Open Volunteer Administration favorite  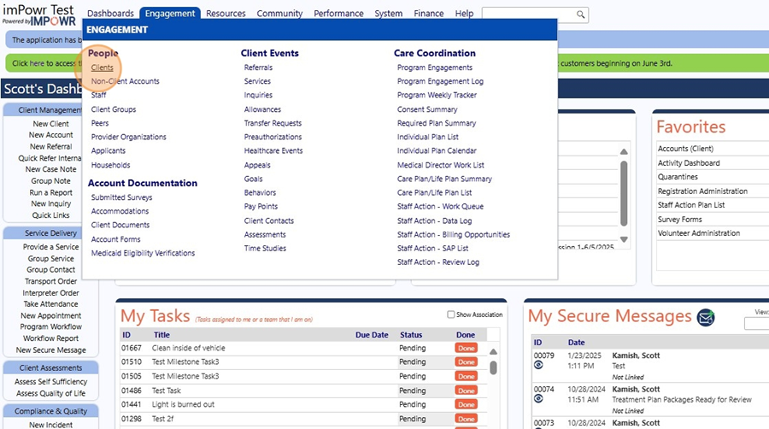coord(698,233)
